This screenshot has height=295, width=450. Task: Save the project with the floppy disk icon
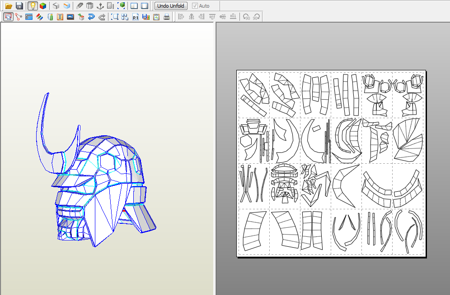[19, 6]
